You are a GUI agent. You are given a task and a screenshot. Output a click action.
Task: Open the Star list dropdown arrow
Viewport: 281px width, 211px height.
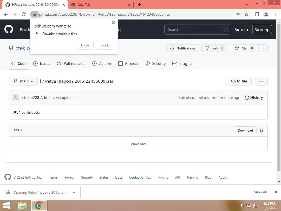(x=263, y=48)
